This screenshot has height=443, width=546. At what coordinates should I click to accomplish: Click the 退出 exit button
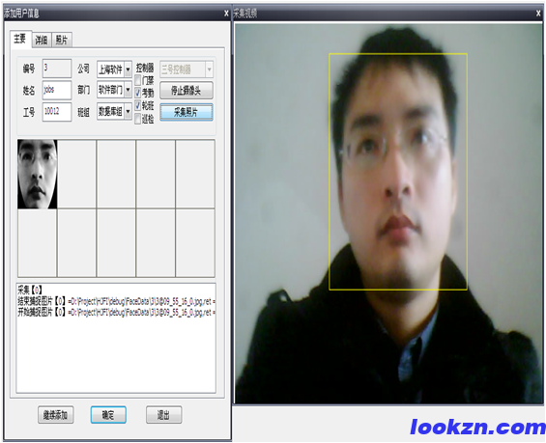[x=163, y=414]
